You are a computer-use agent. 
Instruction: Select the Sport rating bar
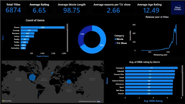[x=149, y=87]
